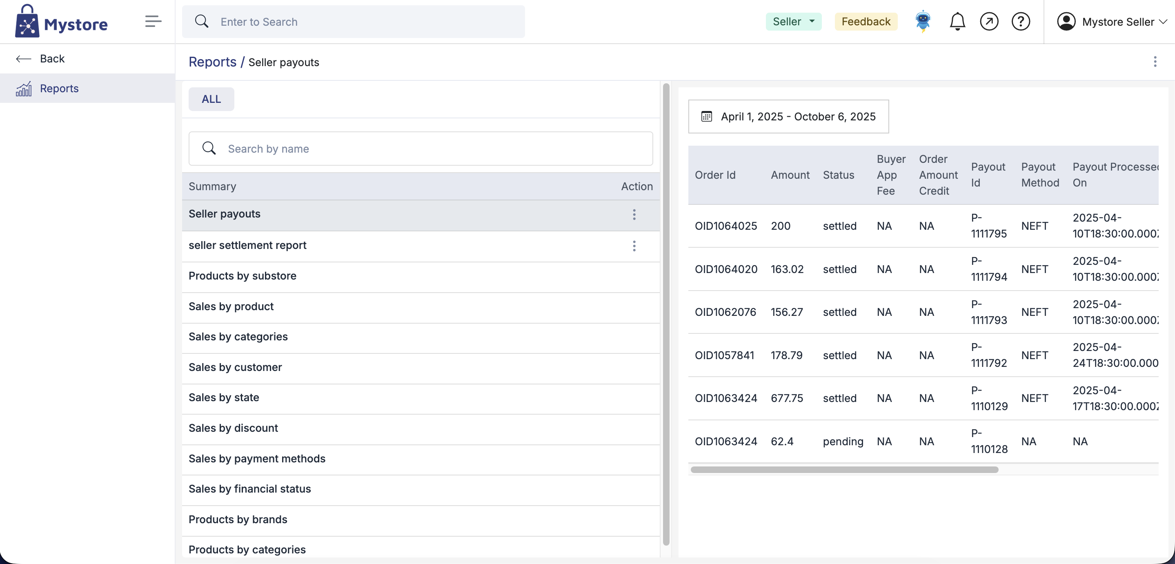Screen dimensions: 1175x564
Task: Click the calendar icon in date range
Action: tap(706, 116)
